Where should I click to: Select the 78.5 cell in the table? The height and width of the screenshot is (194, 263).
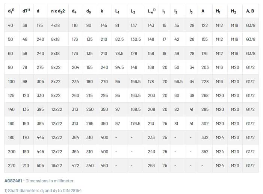pos(119,54)
